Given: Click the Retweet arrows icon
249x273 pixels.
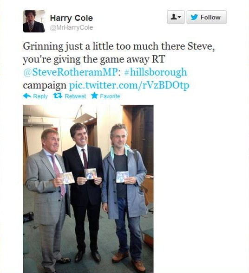Looking at the screenshot, I should click(58, 96).
